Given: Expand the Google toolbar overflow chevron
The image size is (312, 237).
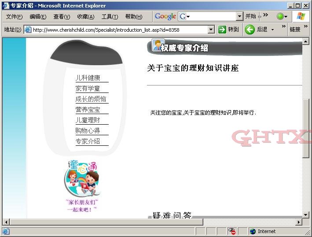Looking at the screenshot, I should (x=265, y=16).
